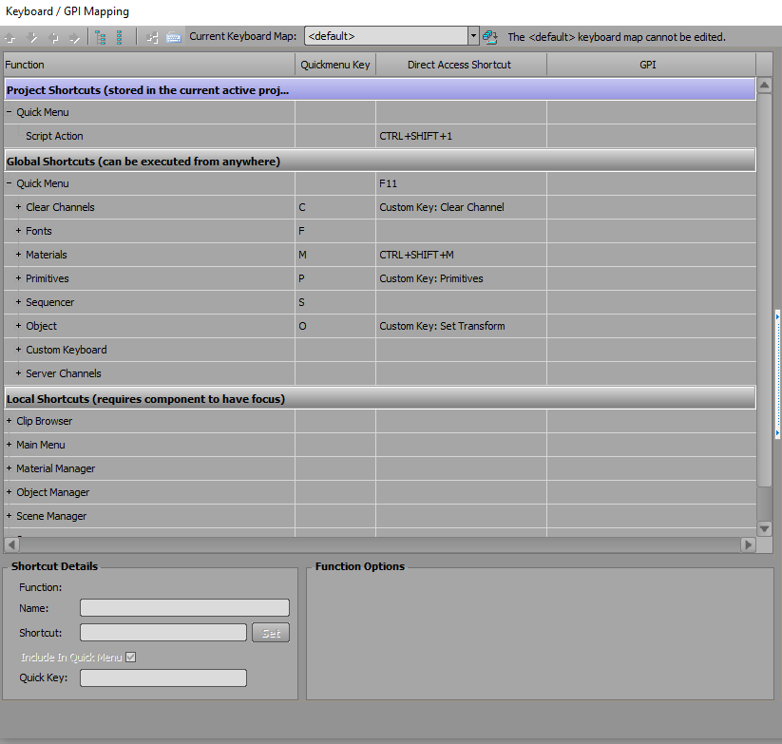
Task: Click the vertical scrollbar thumb
Action: [x=764, y=290]
